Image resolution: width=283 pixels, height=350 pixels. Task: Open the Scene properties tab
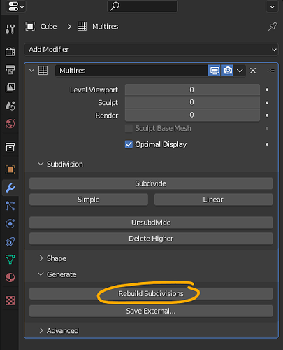coord(10,106)
